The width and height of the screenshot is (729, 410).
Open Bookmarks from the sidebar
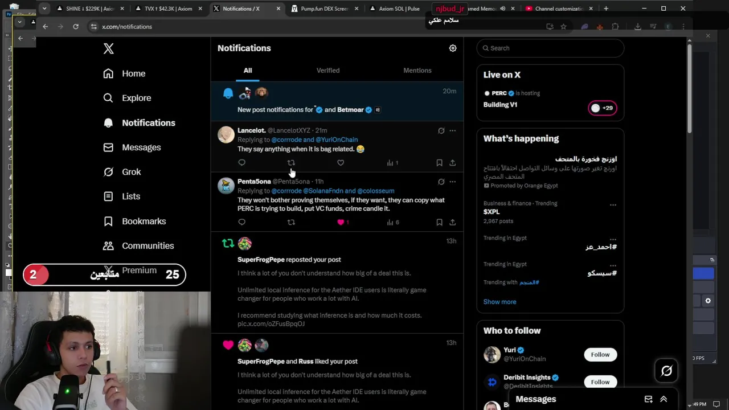pos(134,221)
